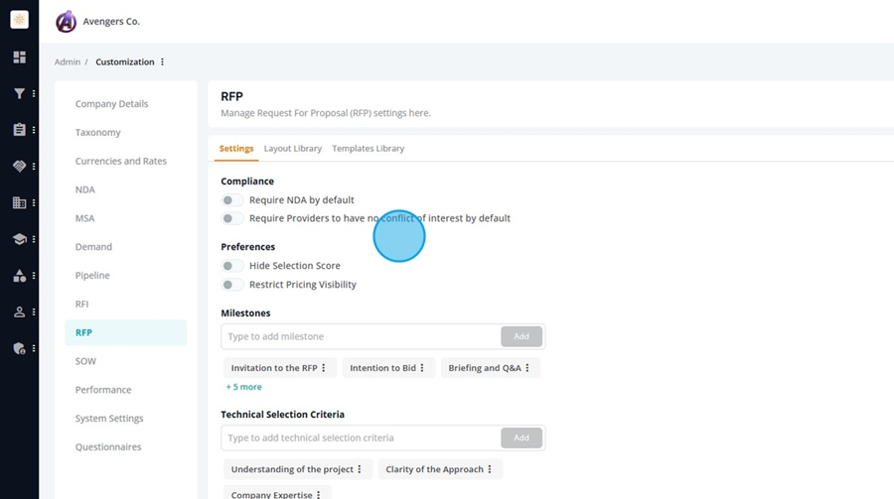Switch to the Layout Library tab
This screenshot has width=894, height=499.
pyautogui.click(x=292, y=148)
